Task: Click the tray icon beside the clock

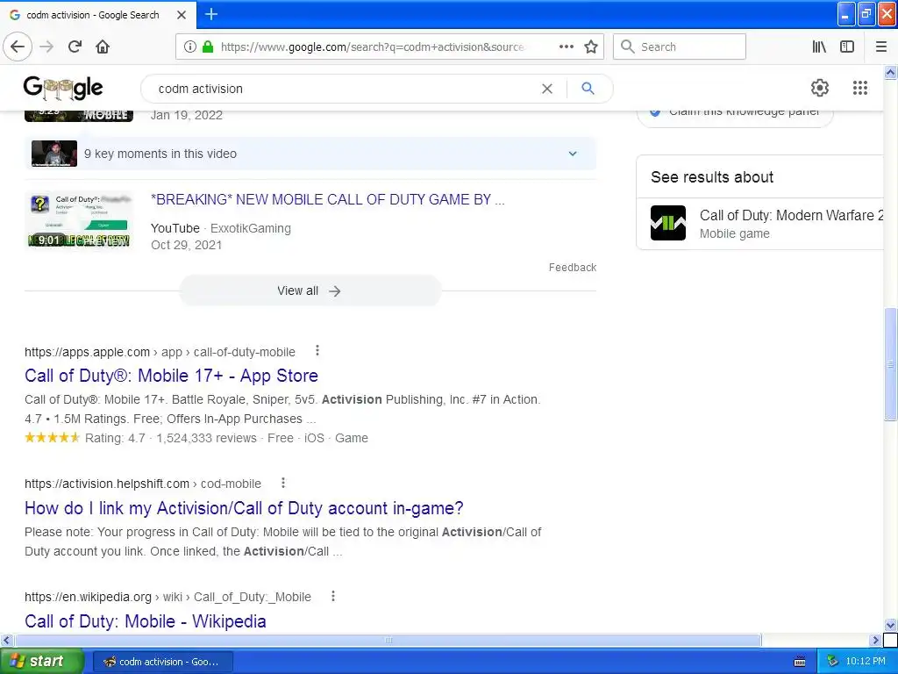Action: coord(833,662)
